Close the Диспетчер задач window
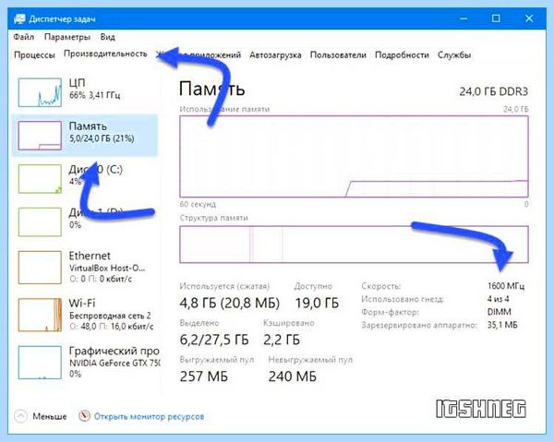The image size is (554, 442). [528, 18]
